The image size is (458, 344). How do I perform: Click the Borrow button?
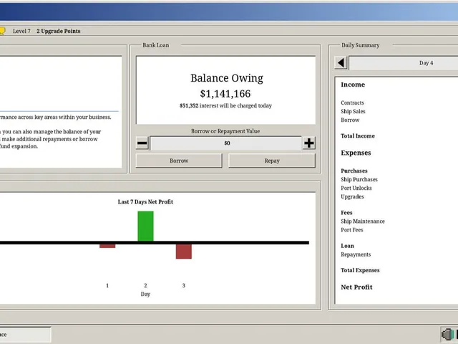click(179, 161)
